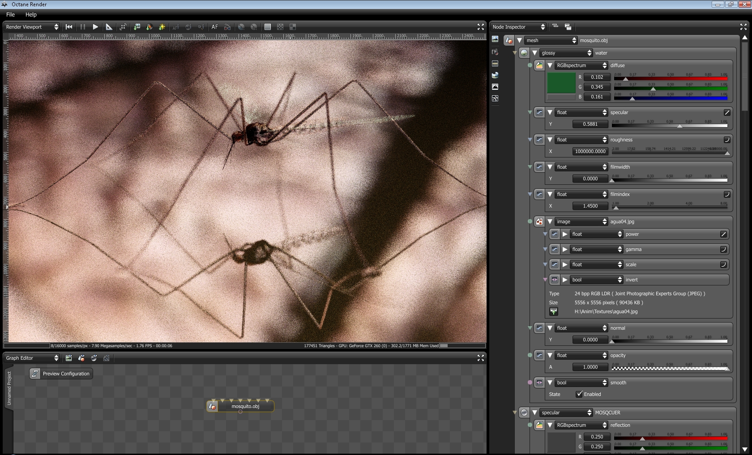Select the mosquito.obj node in Graph Editor

pyautogui.click(x=240, y=406)
